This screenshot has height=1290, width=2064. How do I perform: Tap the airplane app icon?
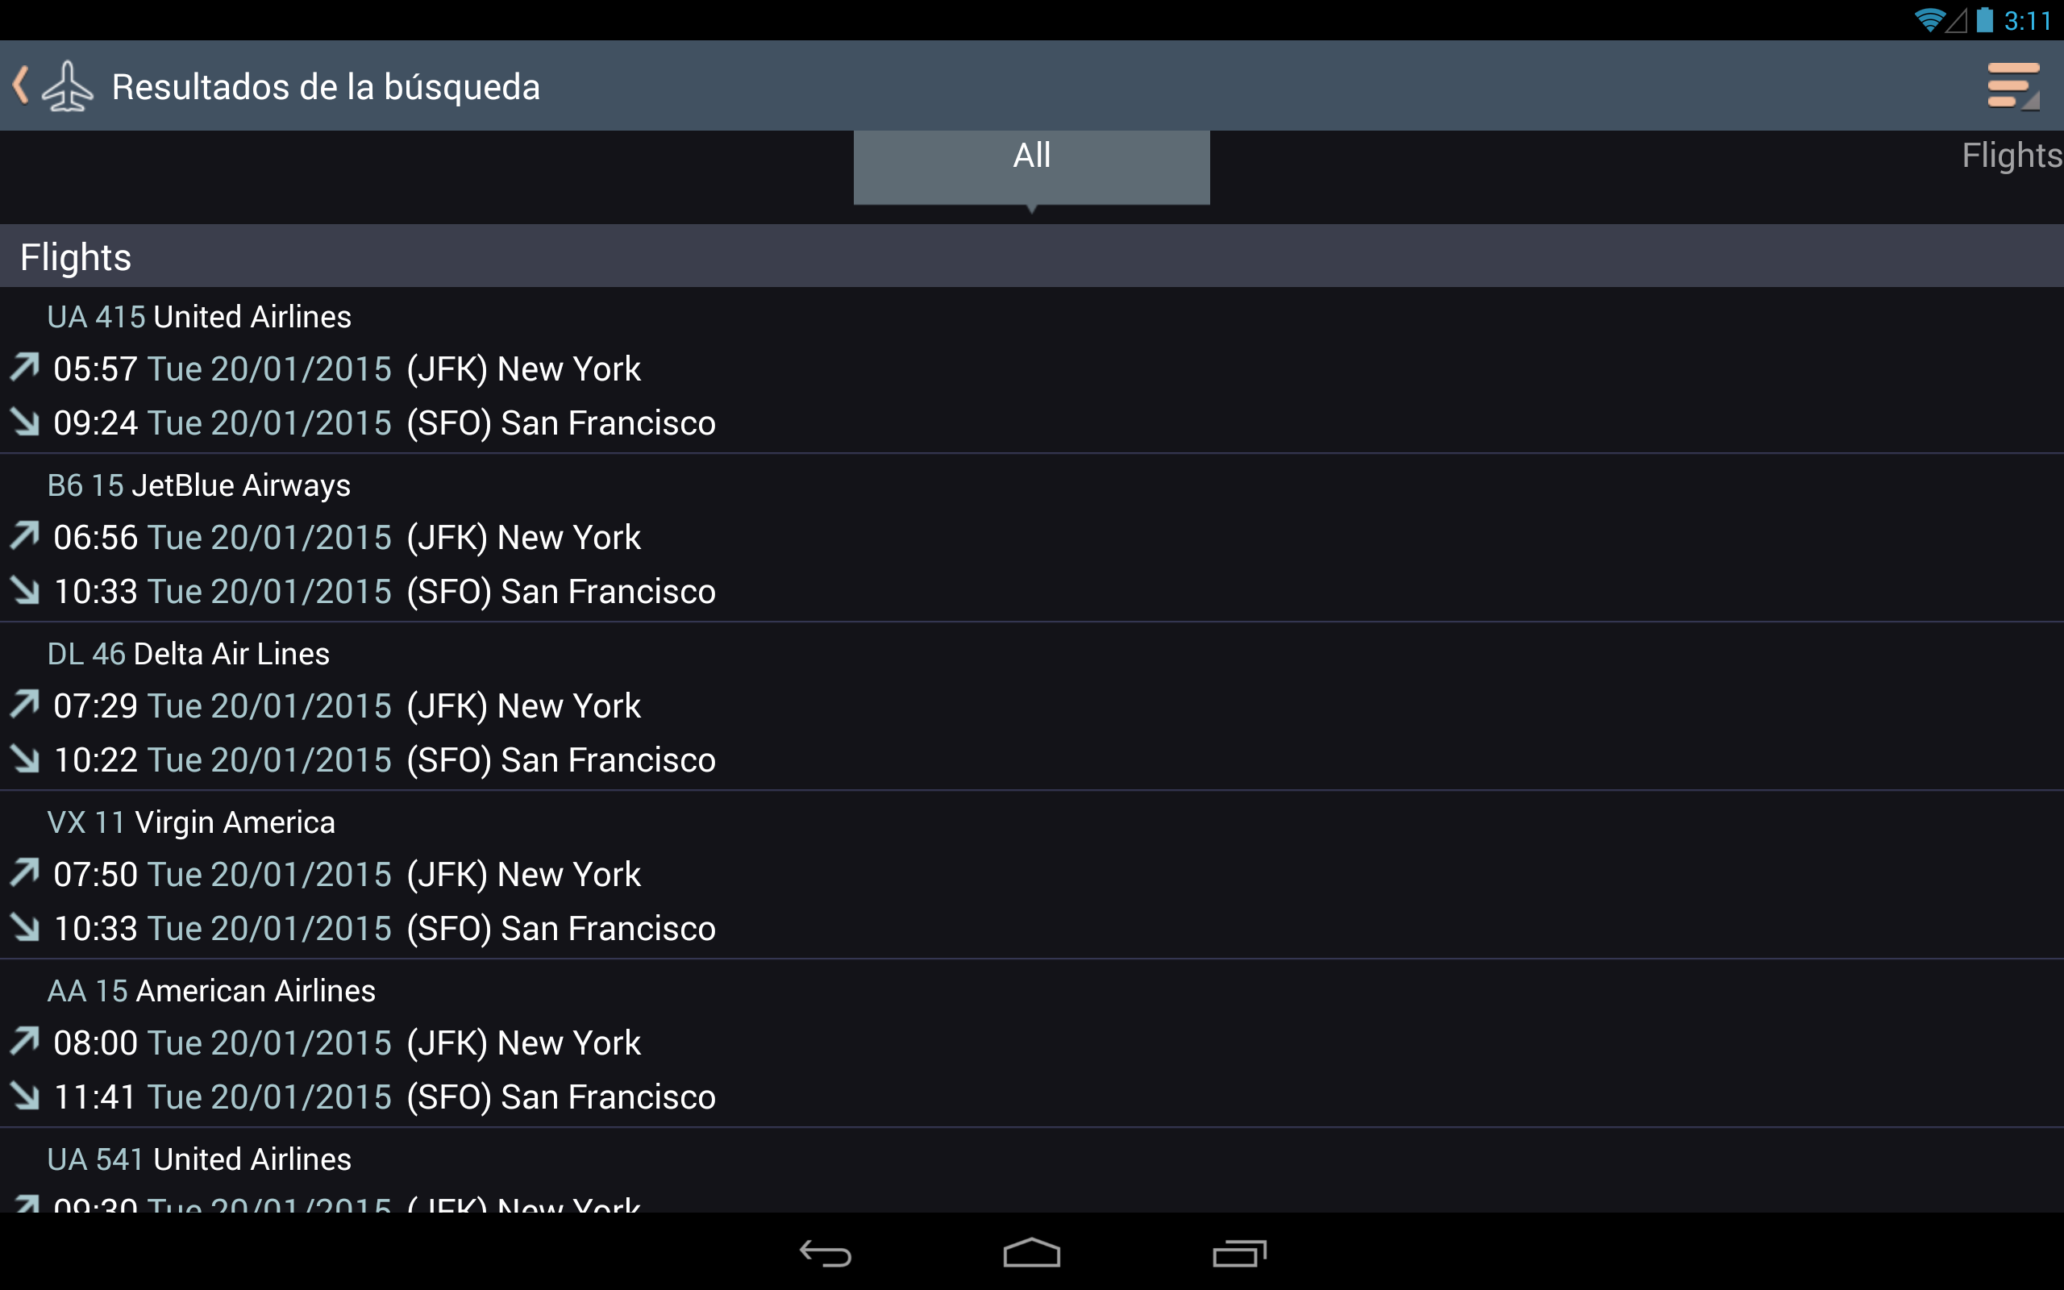(68, 86)
